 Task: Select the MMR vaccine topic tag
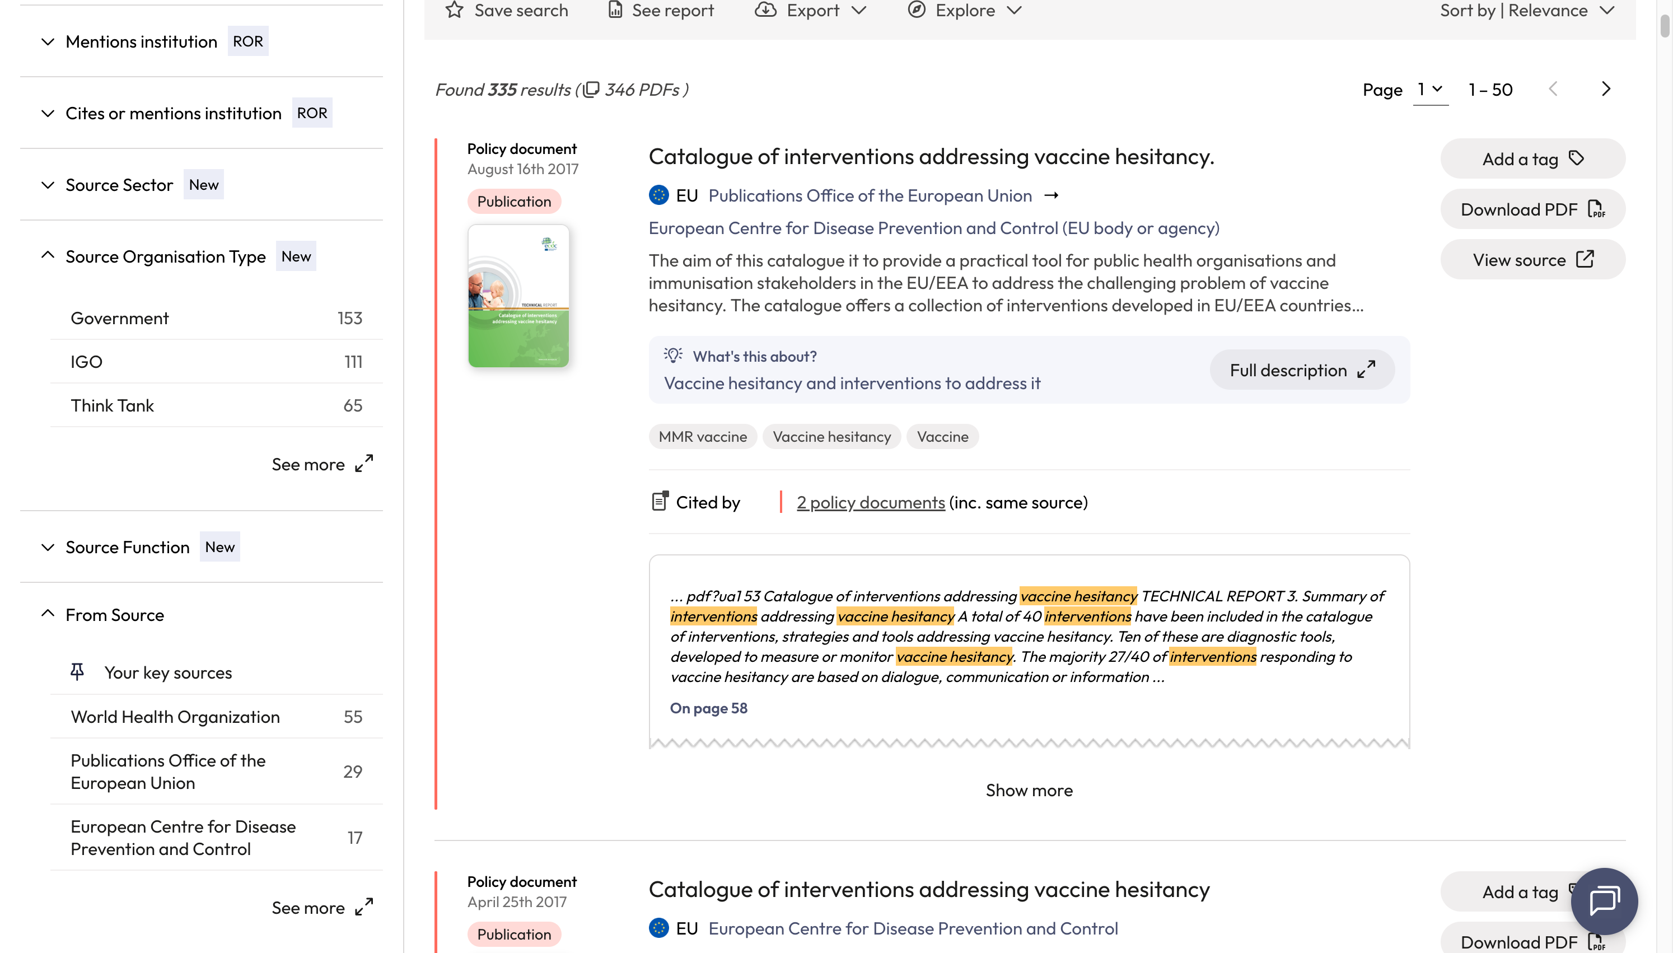pyautogui.click(x=703, y=437)
